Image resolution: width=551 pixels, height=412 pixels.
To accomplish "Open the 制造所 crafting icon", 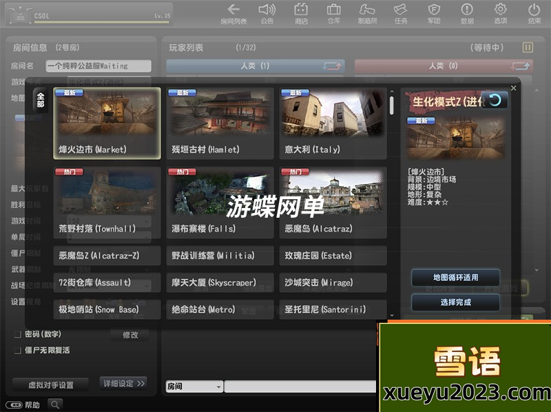I will (367, 10).
